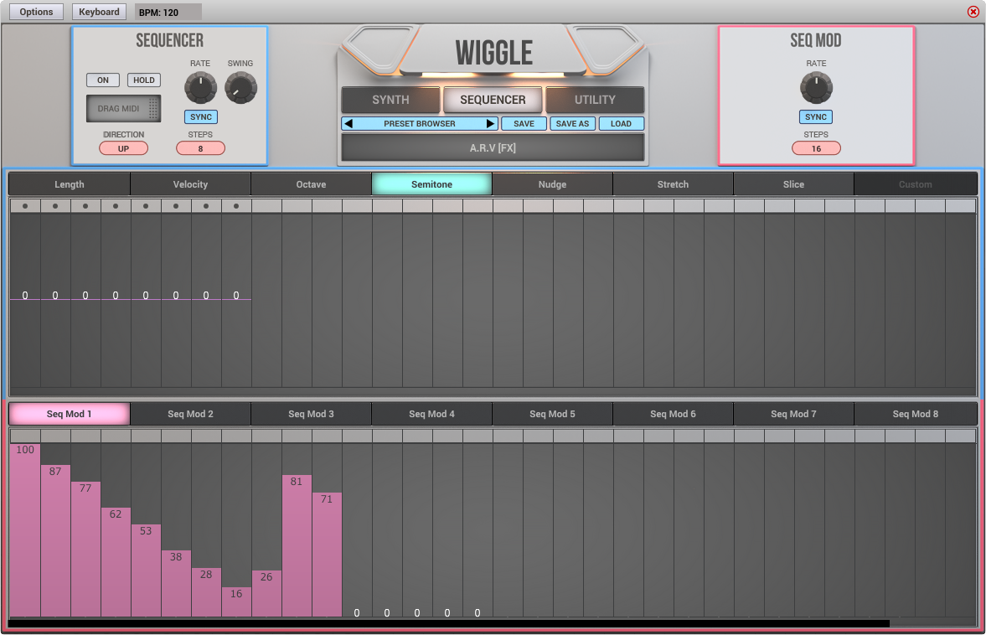This screenshot has width=986, height=635.
Task: Open the Seq Mod 1 tab
Action: 70,414
